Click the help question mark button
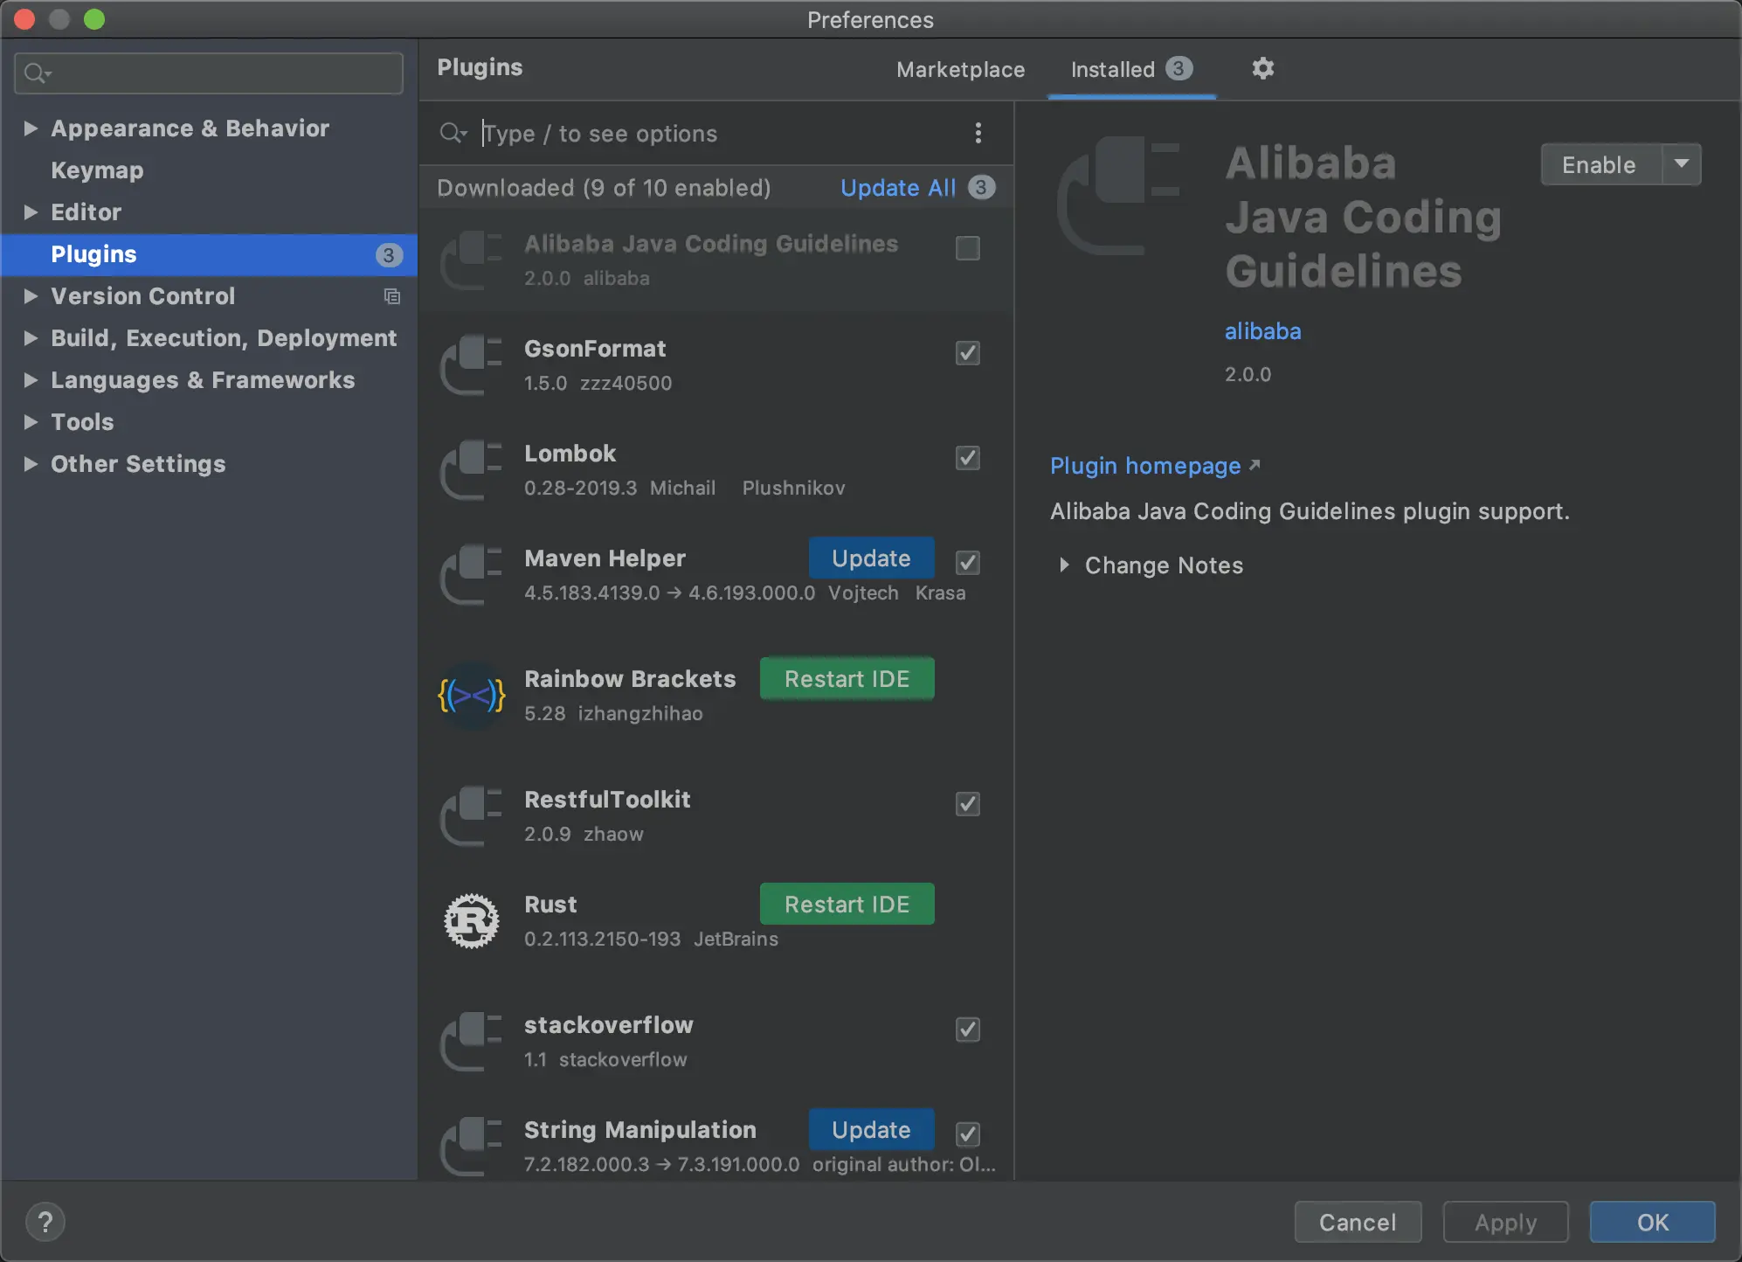Viewport: 1742px width, 1262px height. [x=45, y=1222]
